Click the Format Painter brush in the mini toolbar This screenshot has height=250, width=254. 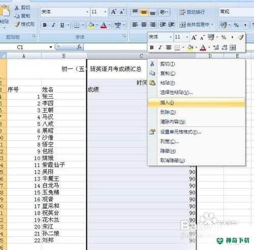(x=240, y=37)
